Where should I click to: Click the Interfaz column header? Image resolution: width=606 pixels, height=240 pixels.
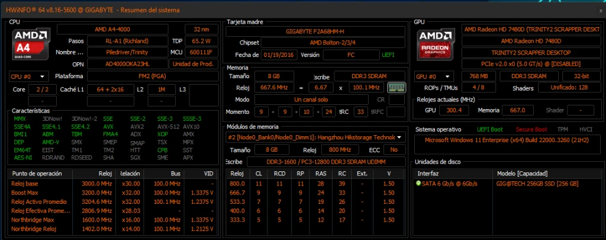point(428,173)
